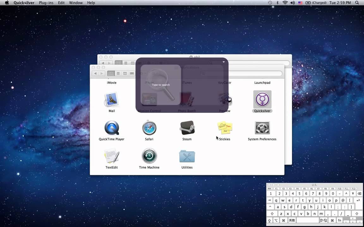Open the Apple menu
This screenshot has width=364, height=227.
pos(7,3)
